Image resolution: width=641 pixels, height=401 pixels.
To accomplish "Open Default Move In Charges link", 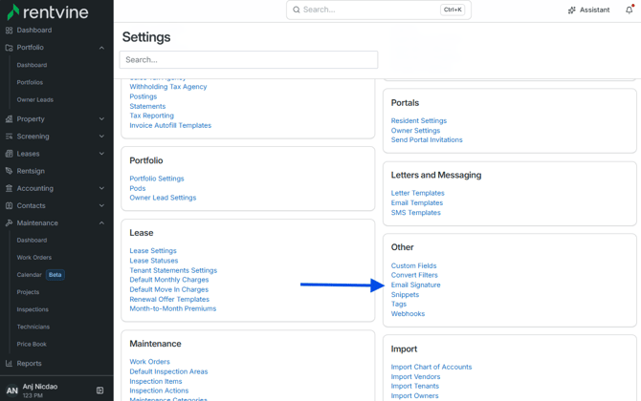I will [169, 289].
